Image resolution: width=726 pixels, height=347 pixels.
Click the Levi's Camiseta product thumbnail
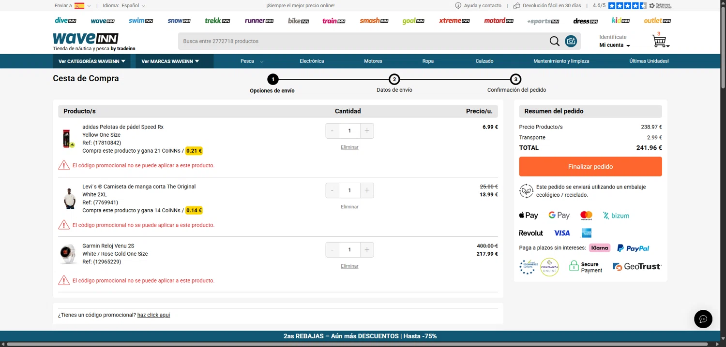point(70,199)
